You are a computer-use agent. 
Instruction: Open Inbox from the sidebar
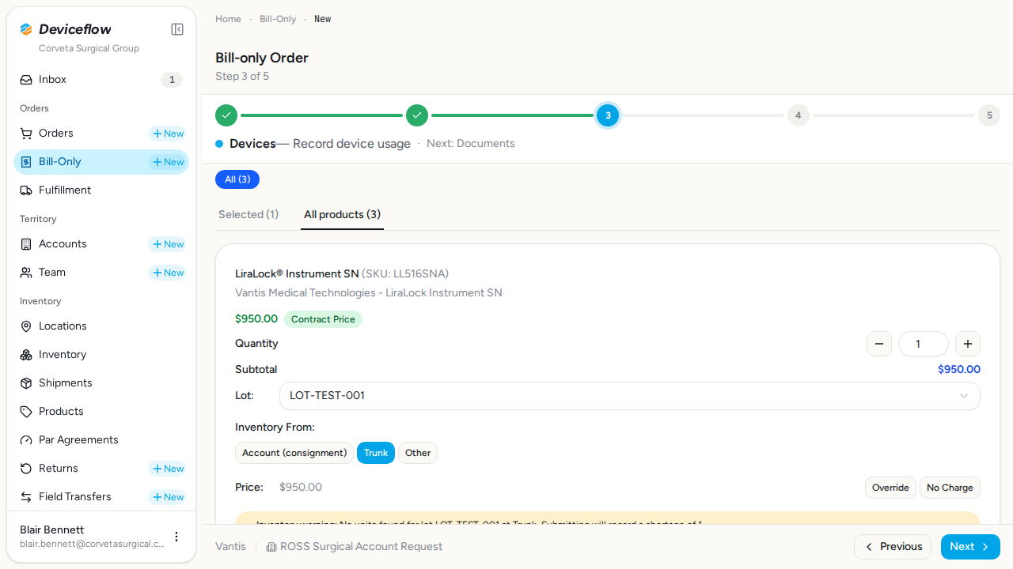pyautogui.click(x=101, y=80)
